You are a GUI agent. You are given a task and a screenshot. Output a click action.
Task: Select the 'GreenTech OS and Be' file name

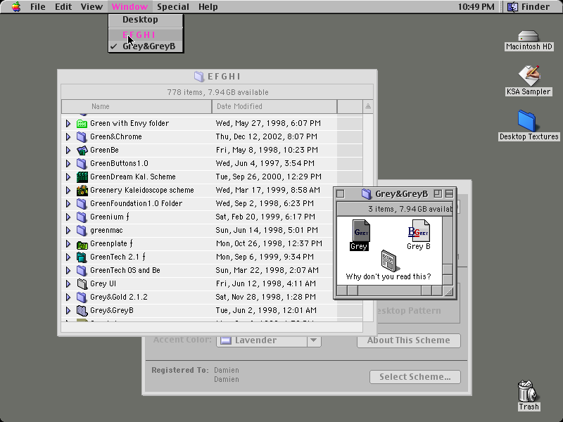(125, 271)
